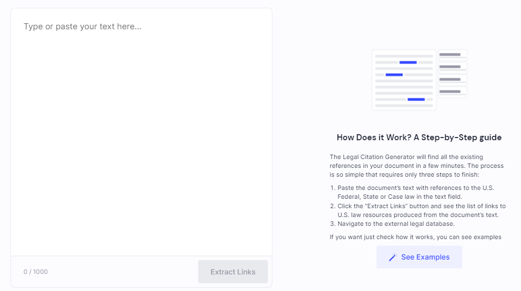The image size is (521, 291).
Task: Open the See Examples button
Action: point(419,257)
